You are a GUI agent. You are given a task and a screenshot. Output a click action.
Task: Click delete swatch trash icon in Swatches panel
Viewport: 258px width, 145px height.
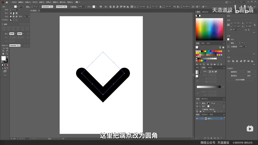click(221, 65)
